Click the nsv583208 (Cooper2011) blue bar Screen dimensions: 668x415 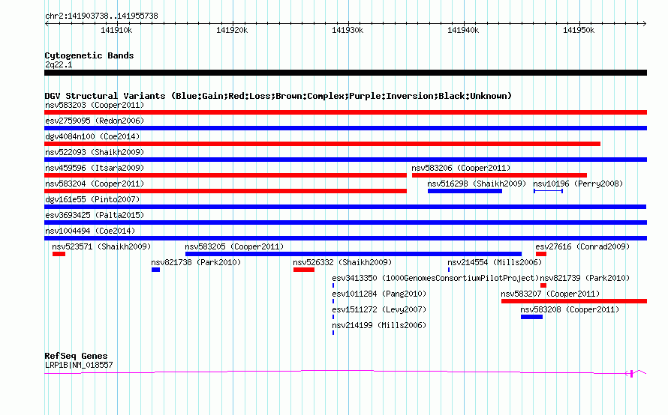[x=531, y=317]
